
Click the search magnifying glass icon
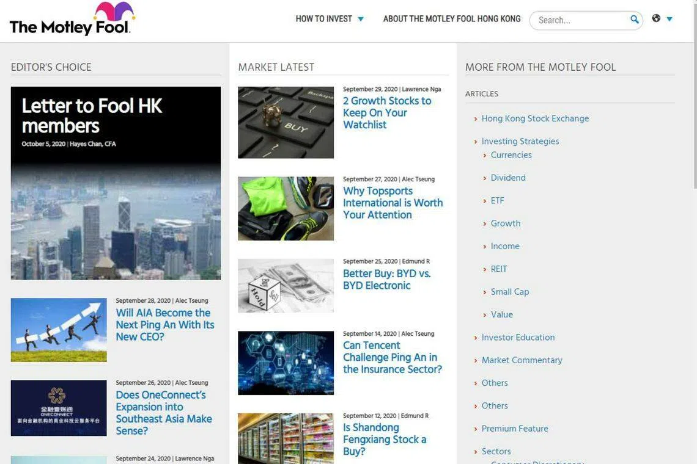pos(634,20)
